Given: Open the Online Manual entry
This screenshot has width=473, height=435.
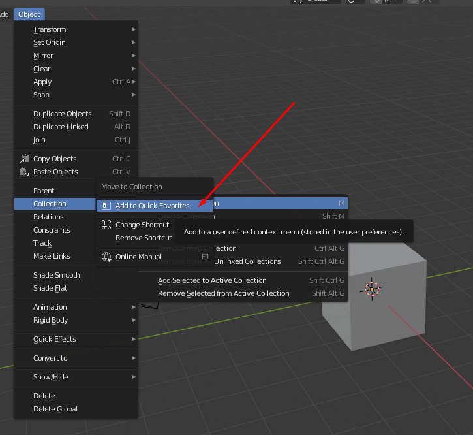Looking at the screenshot, I should (155, 257).
